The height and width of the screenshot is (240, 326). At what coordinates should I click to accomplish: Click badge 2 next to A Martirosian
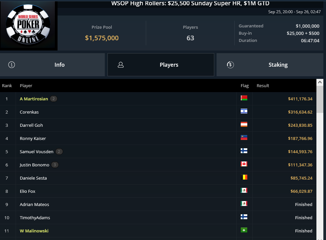tap(54, 99)
